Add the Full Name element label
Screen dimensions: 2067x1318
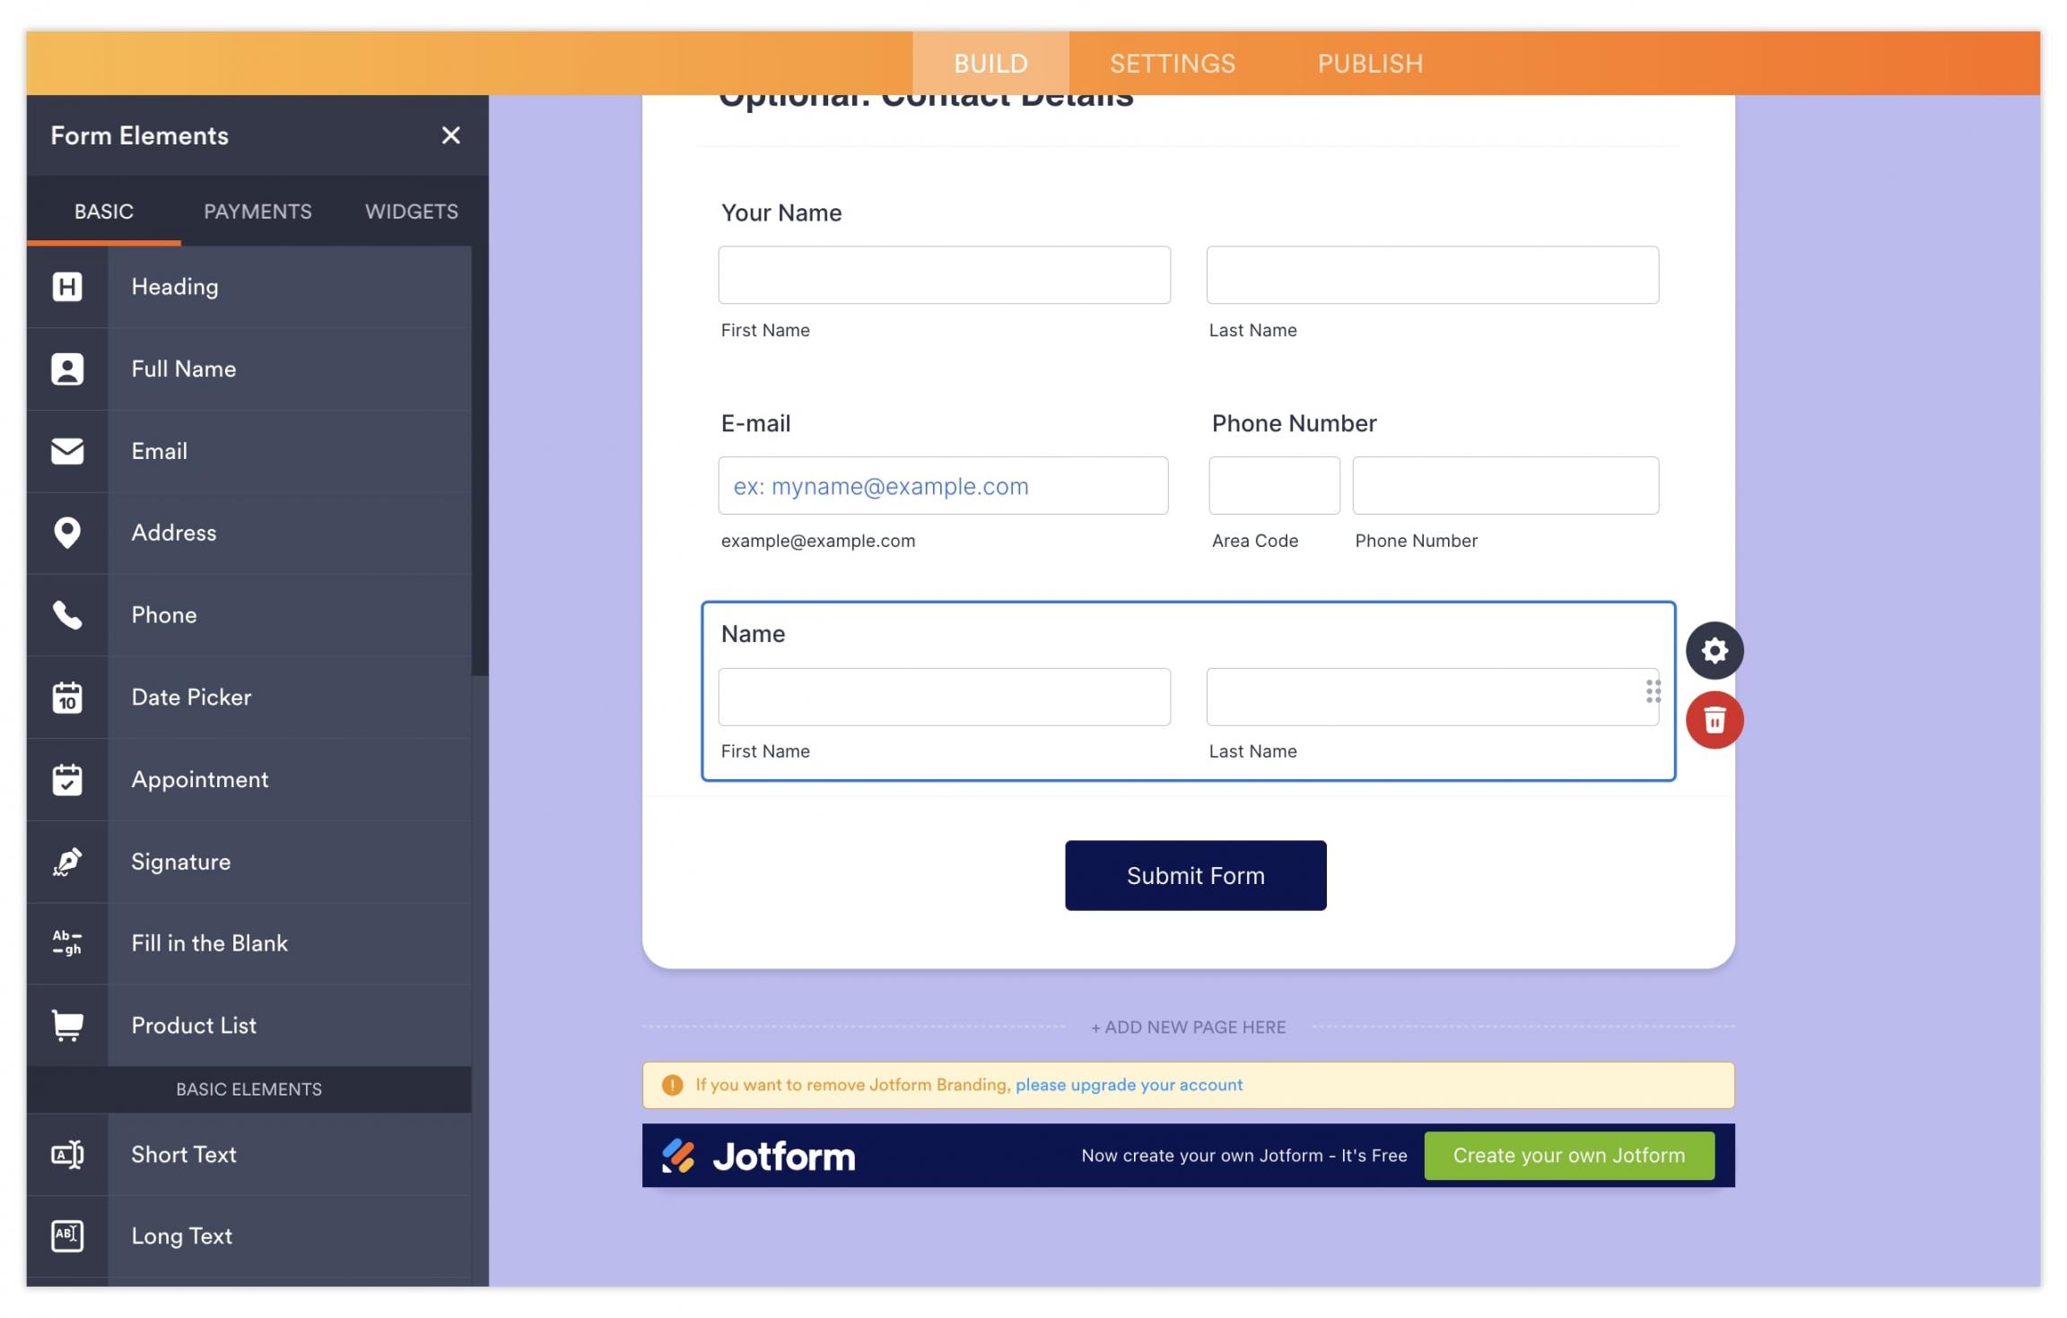pyautogui.click(x=184, y=369)
